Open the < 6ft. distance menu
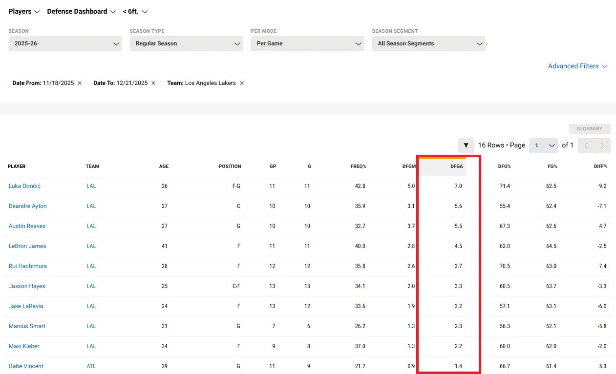Screen dimensions: 616x374 click(x=135, y=11)
